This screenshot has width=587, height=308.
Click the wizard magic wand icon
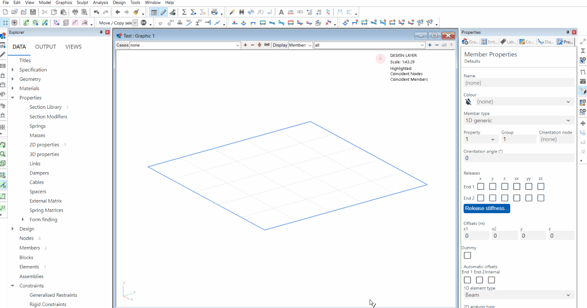pos(233,12)
